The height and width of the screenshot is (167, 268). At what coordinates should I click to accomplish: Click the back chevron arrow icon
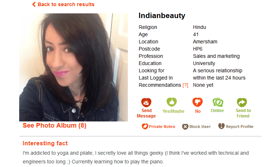click(34, 4)
